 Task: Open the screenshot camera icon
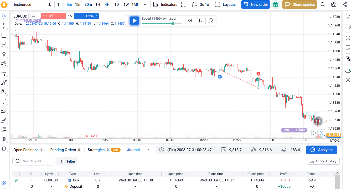tap(333, 4)
